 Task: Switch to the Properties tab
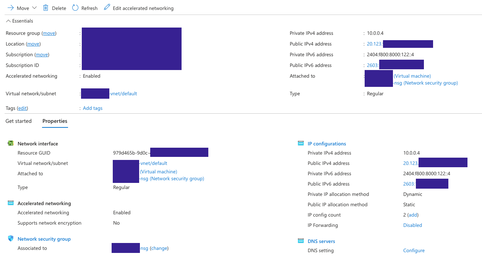(x=55, y=121)
